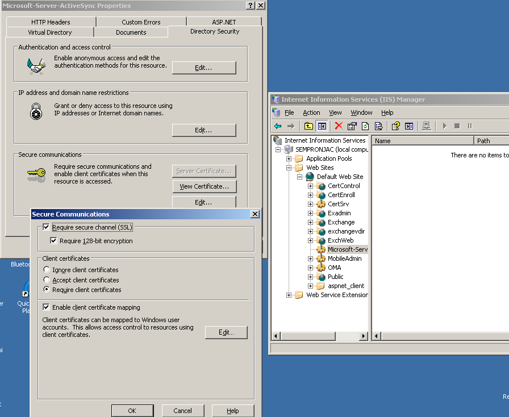Expand the ExchWeb node
Image resolution: width=509 pixels, height=417 pixels.
[310, 240]
